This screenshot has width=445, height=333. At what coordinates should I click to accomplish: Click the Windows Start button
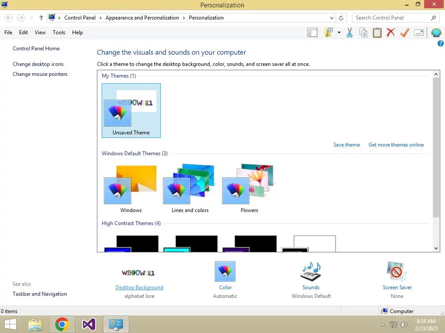point(10,324)
